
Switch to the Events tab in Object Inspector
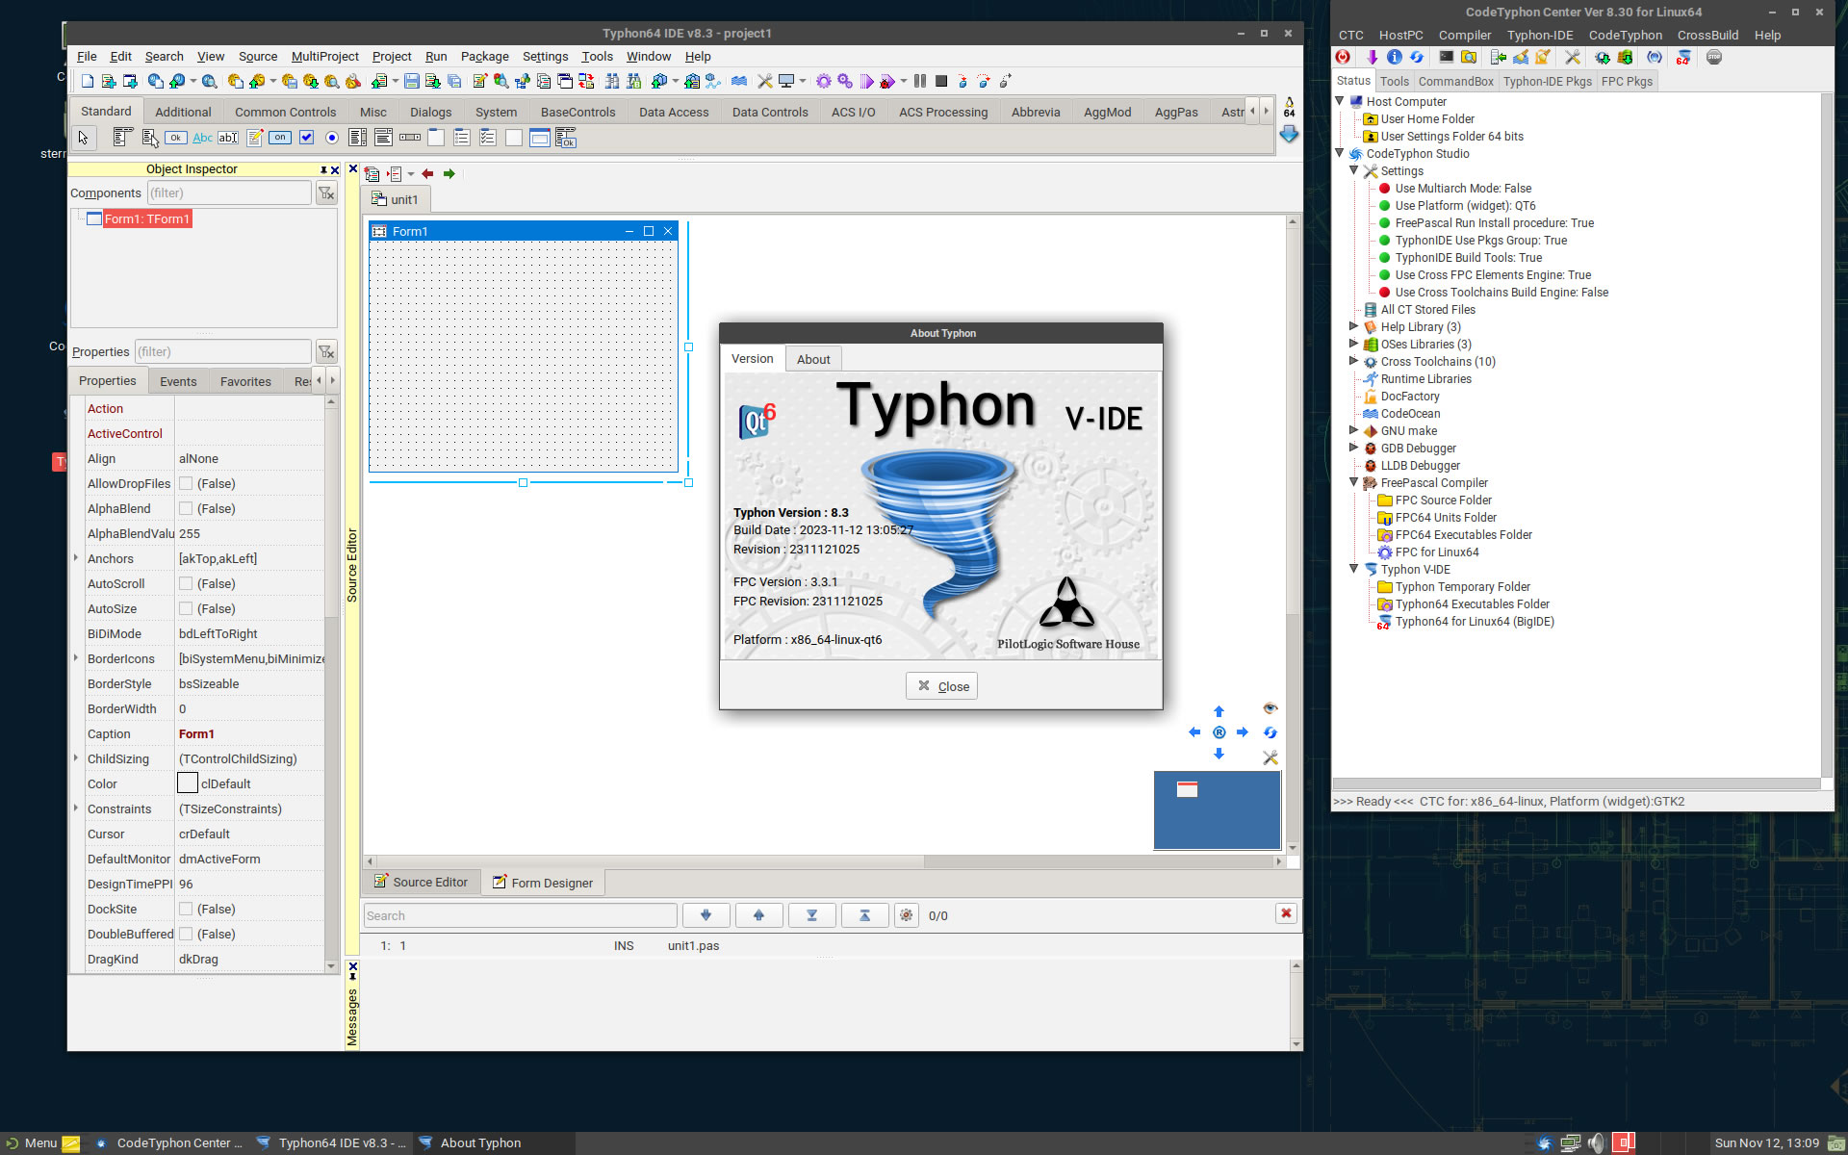click(x=178, y=381)
